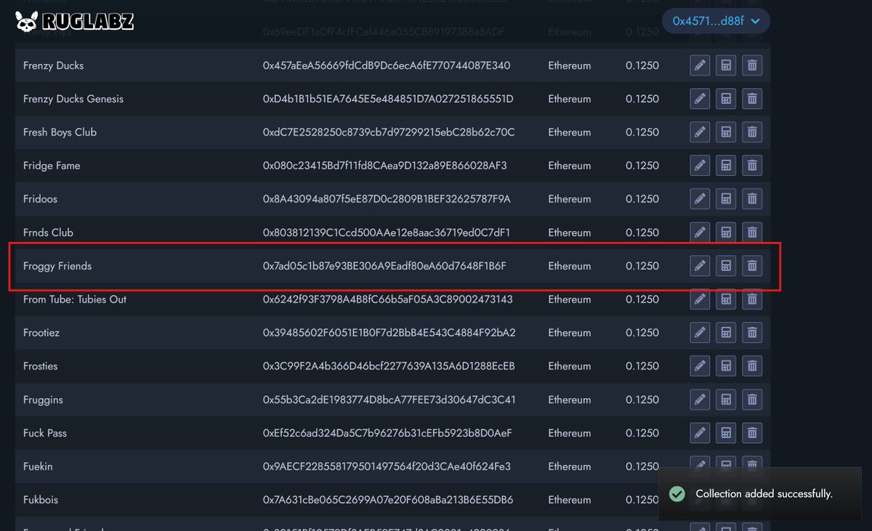Delete the Froggy Friends collection

point(752,266)
